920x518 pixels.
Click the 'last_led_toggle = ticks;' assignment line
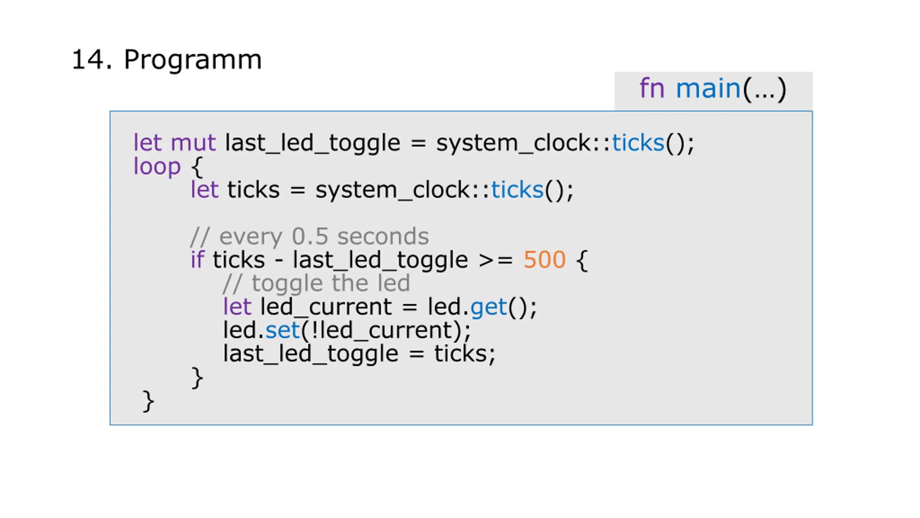click(x=359, y=354)
